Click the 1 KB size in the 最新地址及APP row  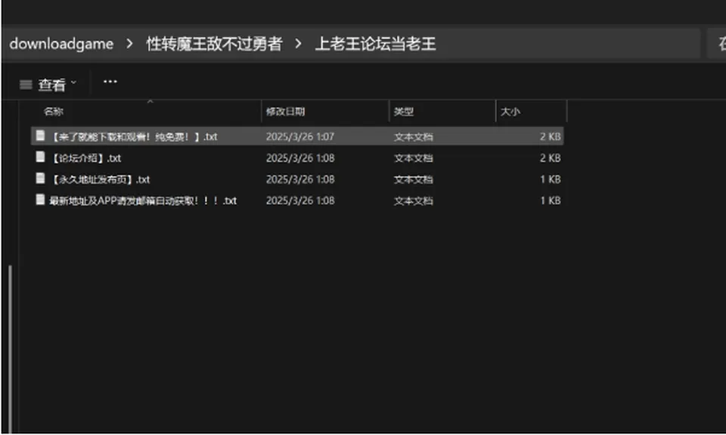pos(550,200)
